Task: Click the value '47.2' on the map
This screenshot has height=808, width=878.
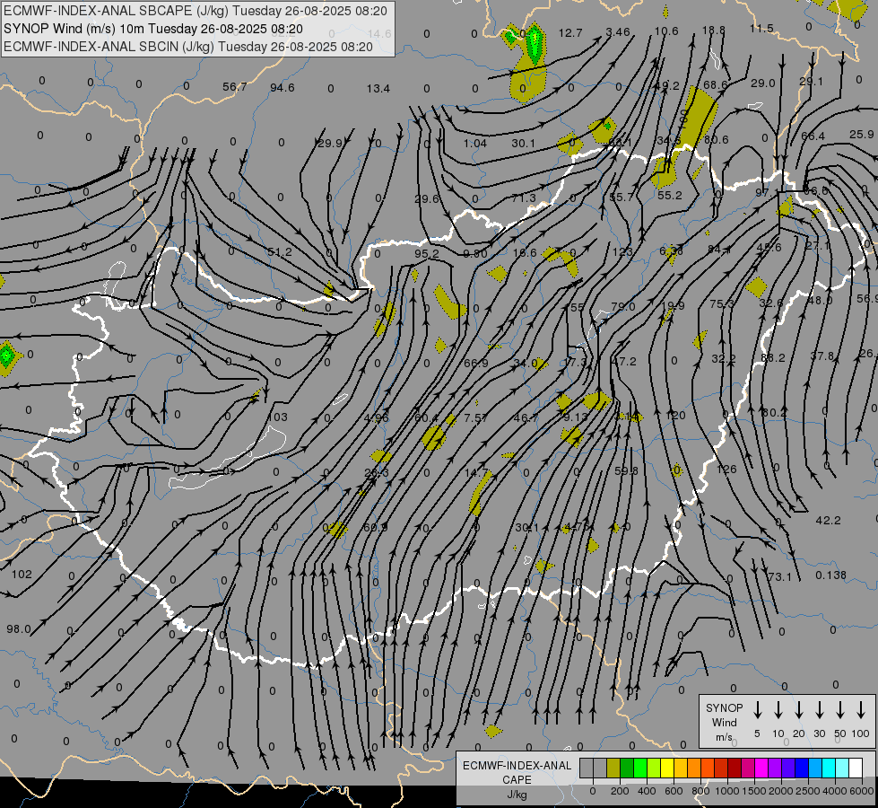Action: coord(624,362)
